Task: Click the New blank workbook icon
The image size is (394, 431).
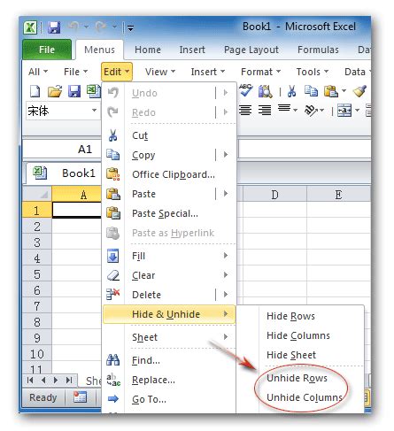Action: click(x=35, y=91)
